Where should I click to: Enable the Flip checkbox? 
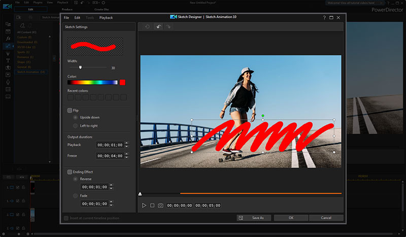pos(70,110)
